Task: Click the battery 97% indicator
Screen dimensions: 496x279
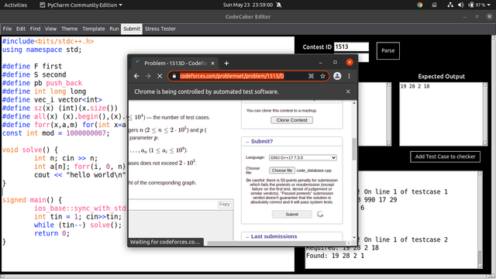Action: [477, 5]
